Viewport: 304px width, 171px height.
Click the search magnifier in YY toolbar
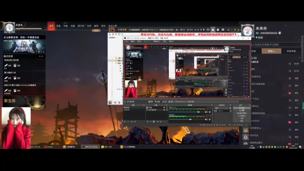tap(122, 34)
